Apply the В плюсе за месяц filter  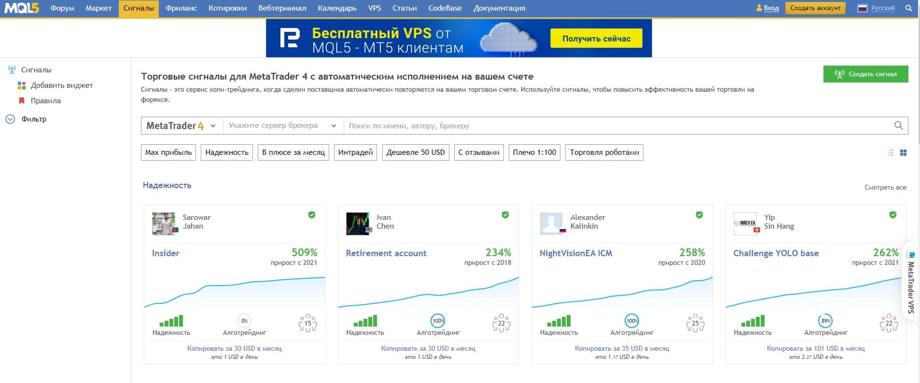pyautogui.click(x=293, y=152)
